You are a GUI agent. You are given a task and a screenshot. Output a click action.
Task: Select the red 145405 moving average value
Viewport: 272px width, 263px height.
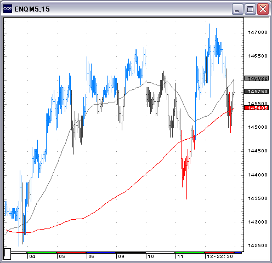coord(257,108)
